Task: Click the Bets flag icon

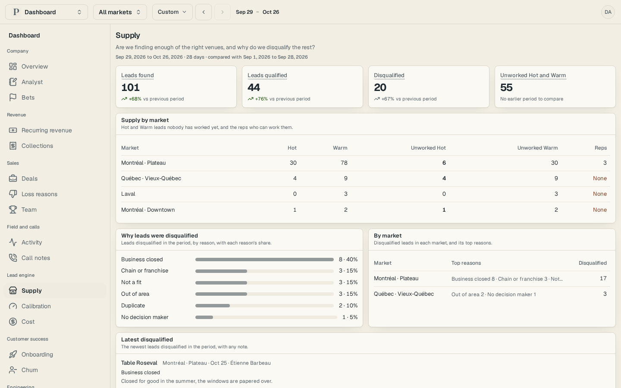Action: point(13,97)
